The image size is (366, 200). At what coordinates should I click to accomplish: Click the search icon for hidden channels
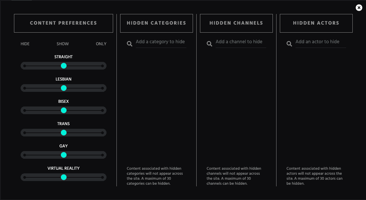pyautogui.click(x=209, y=44)
